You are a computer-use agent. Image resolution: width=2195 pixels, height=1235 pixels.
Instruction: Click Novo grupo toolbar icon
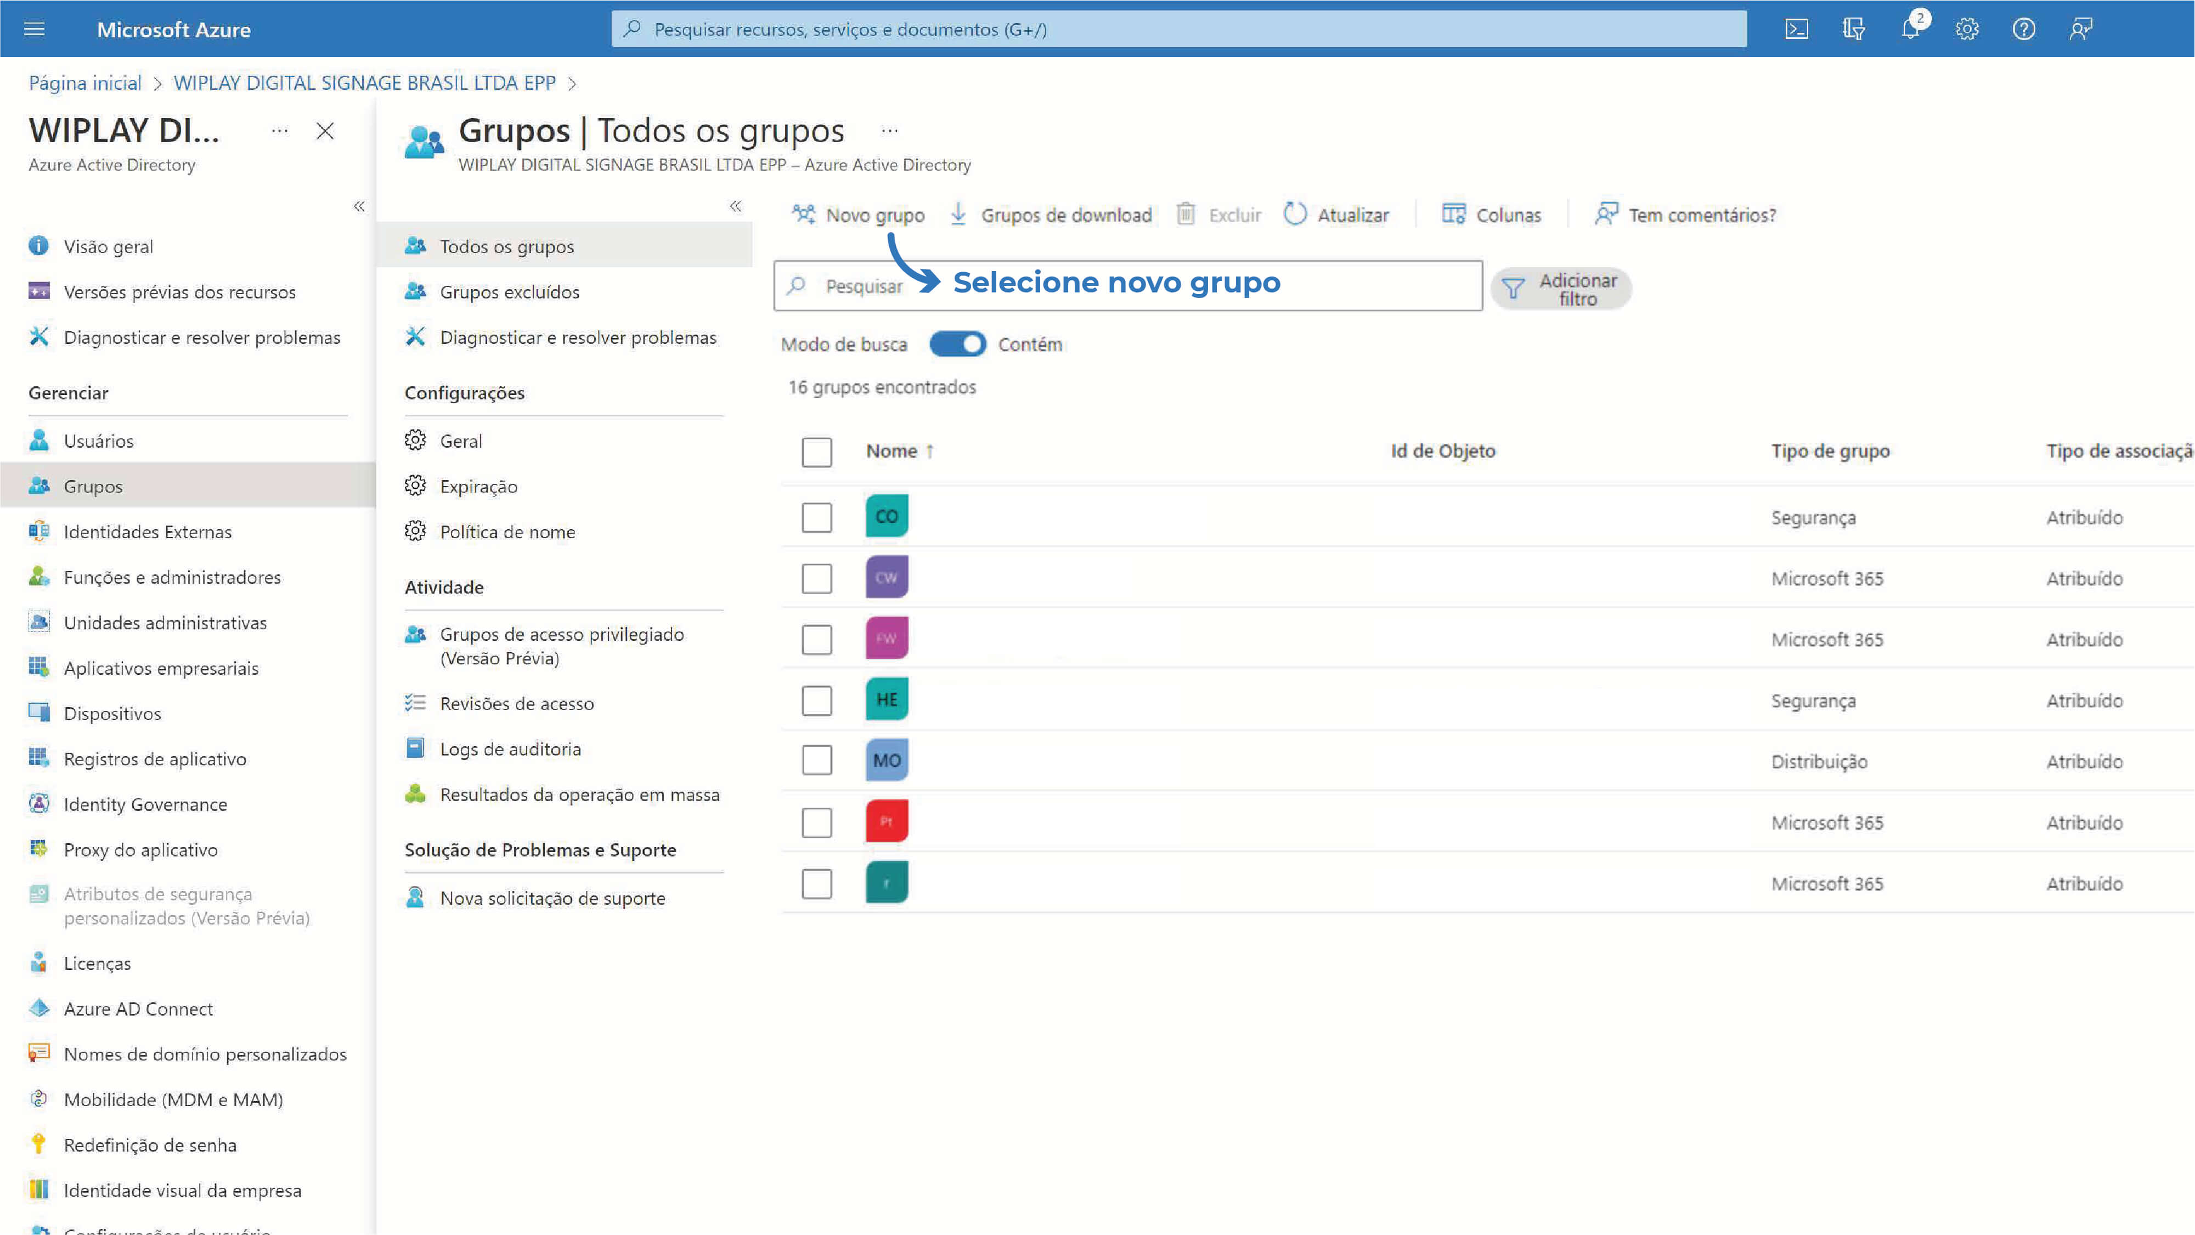[804, 214]
